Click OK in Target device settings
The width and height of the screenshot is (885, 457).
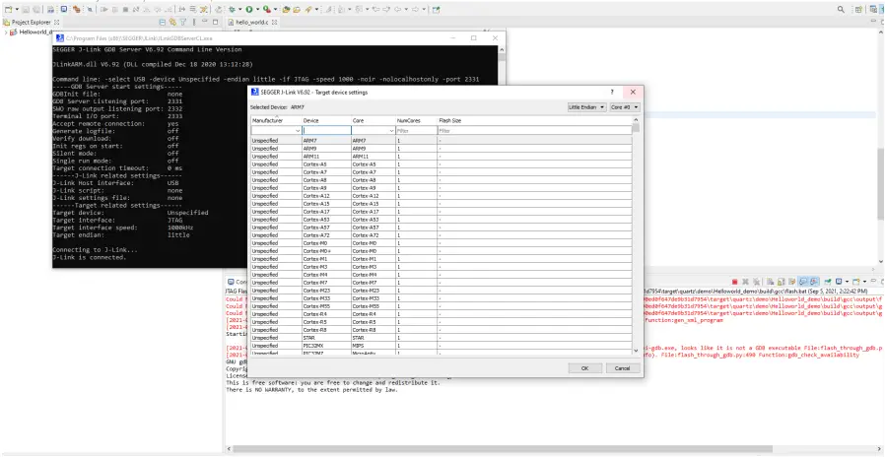tap(584, 367)
